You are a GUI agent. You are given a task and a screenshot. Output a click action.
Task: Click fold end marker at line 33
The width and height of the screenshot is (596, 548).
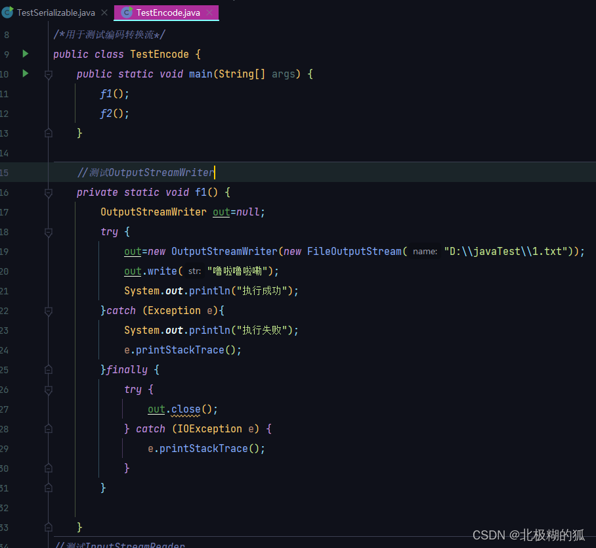click(49, 528)
